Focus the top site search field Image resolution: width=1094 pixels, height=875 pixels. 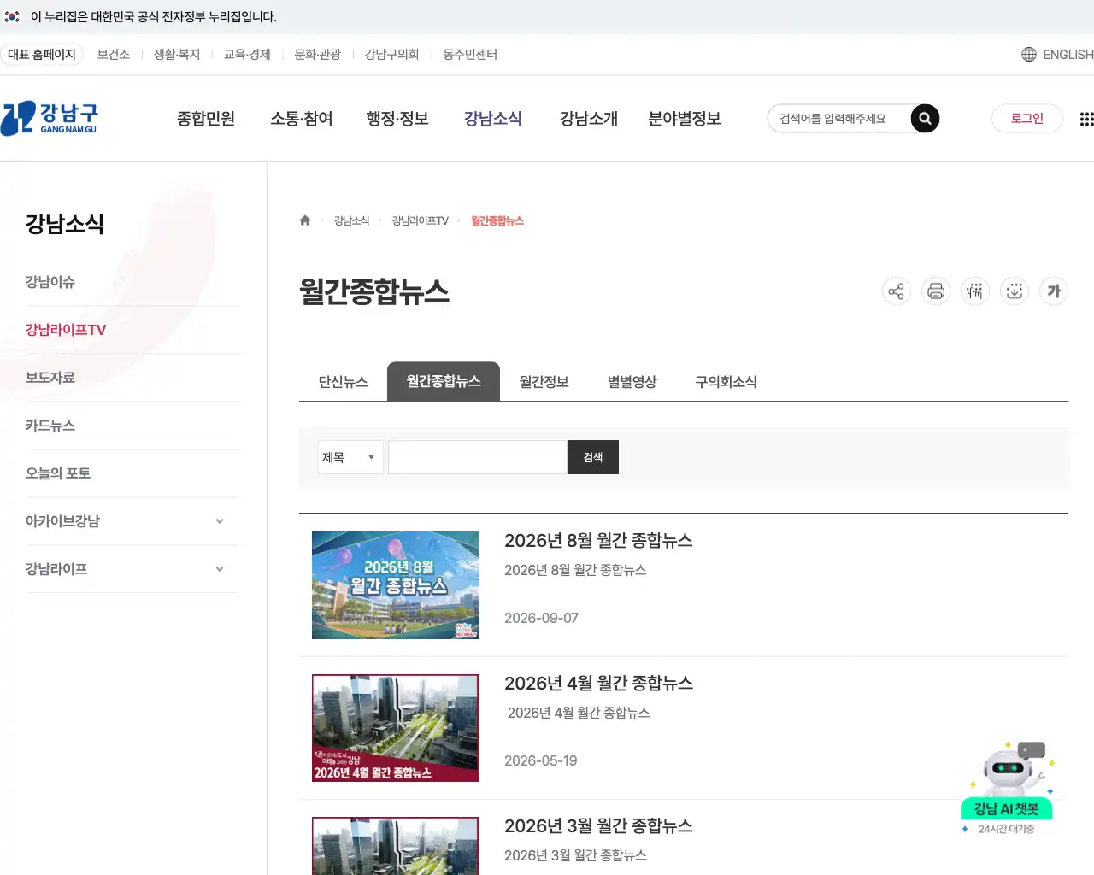click(838, 119)
